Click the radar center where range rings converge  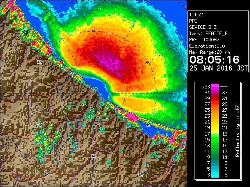click(94, 93)
